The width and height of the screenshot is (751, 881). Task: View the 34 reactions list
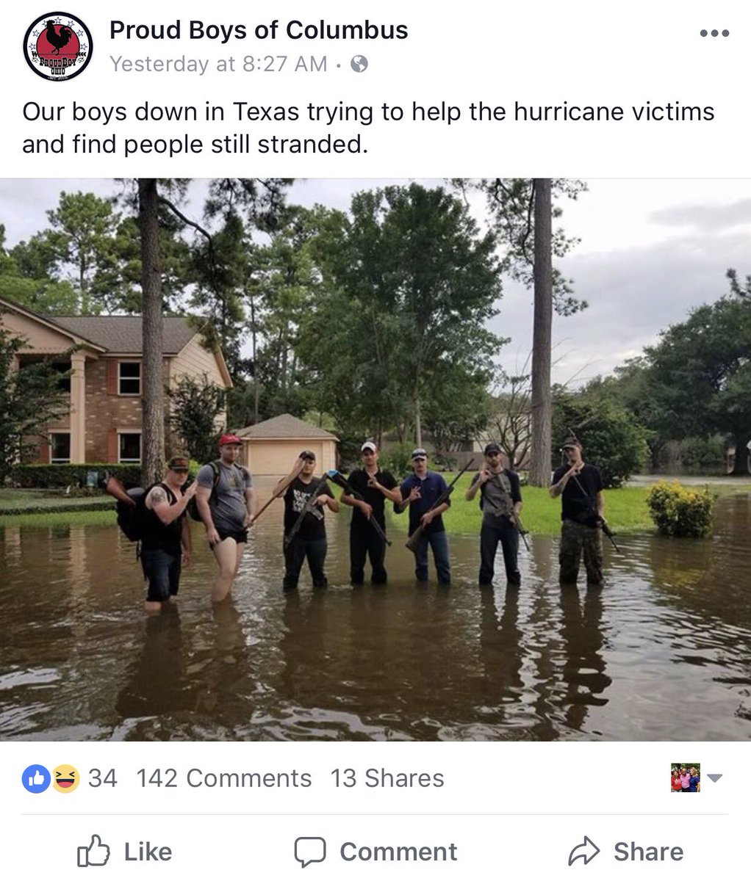point(102,778)
